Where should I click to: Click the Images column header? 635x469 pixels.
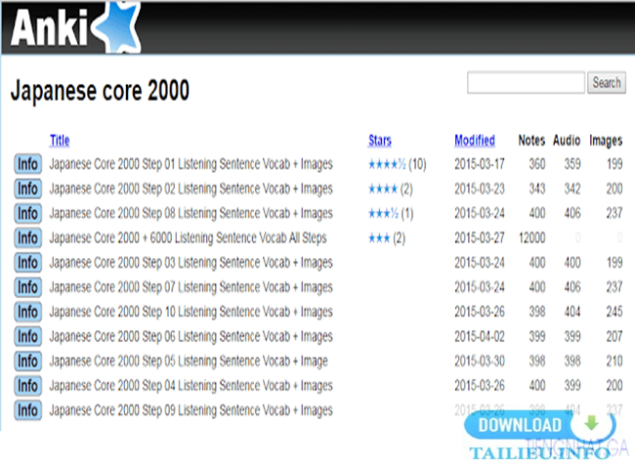click(606, 141)
